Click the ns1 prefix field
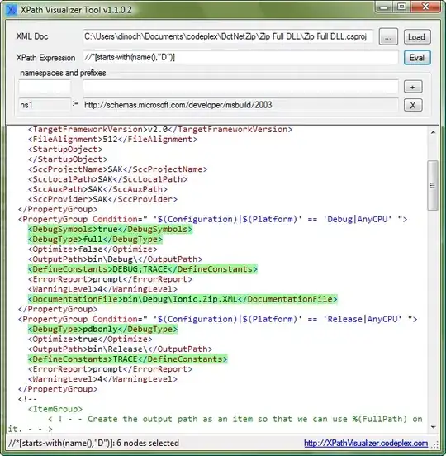This screenshot has height=456, width=446. tap(45, 105)
